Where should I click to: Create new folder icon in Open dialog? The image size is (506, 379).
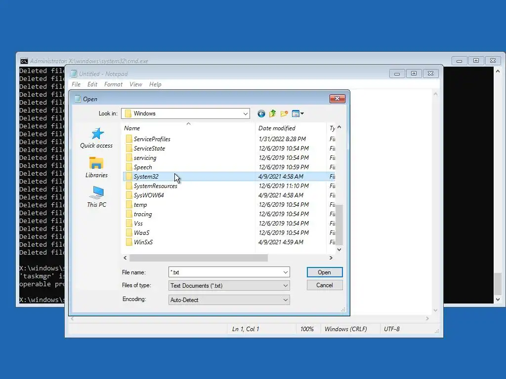coord(284,114)
